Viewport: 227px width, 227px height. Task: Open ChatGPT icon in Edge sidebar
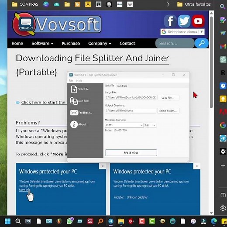click(223, 59)
